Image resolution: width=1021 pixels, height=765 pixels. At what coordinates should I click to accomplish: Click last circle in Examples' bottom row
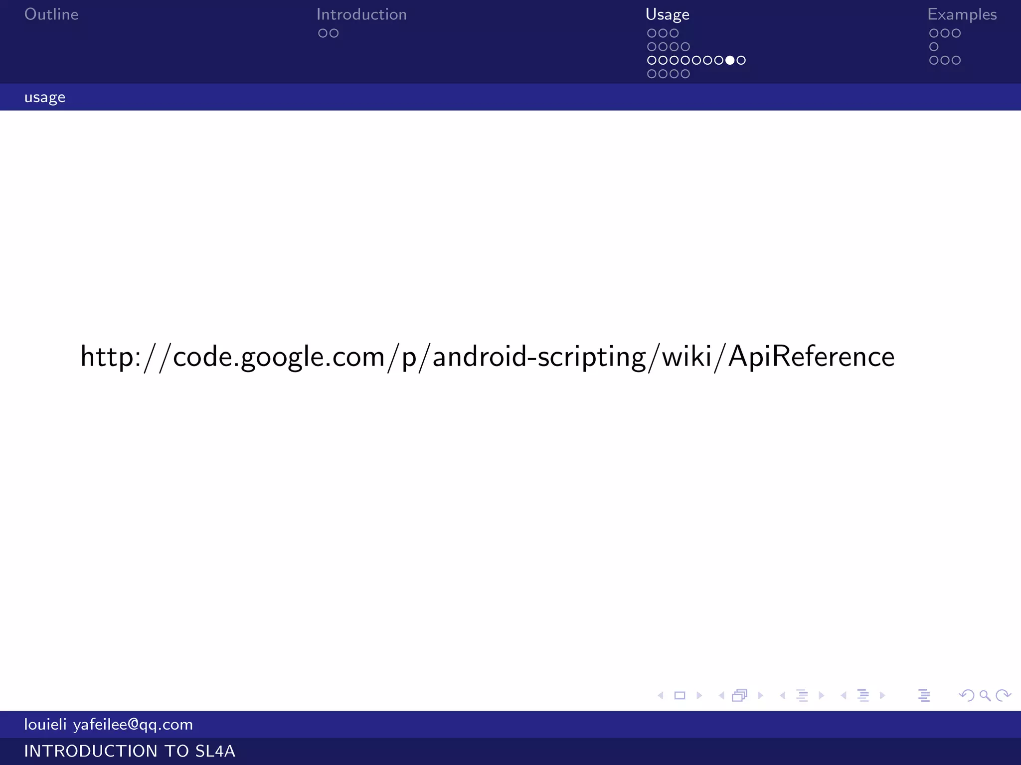pos(956,60)
